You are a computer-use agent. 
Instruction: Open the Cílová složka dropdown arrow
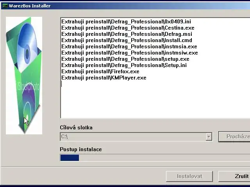(x=209, y=137)
